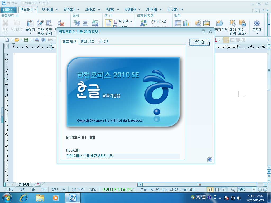This screenshot has width=271, height=203.
Task: Open the Format (서식) menu
Action: coord(90,10)
